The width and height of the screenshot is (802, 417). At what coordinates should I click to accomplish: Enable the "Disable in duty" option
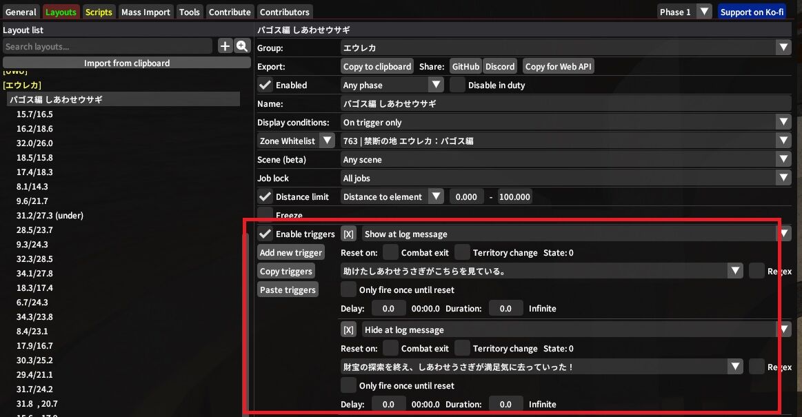[457, 85]
